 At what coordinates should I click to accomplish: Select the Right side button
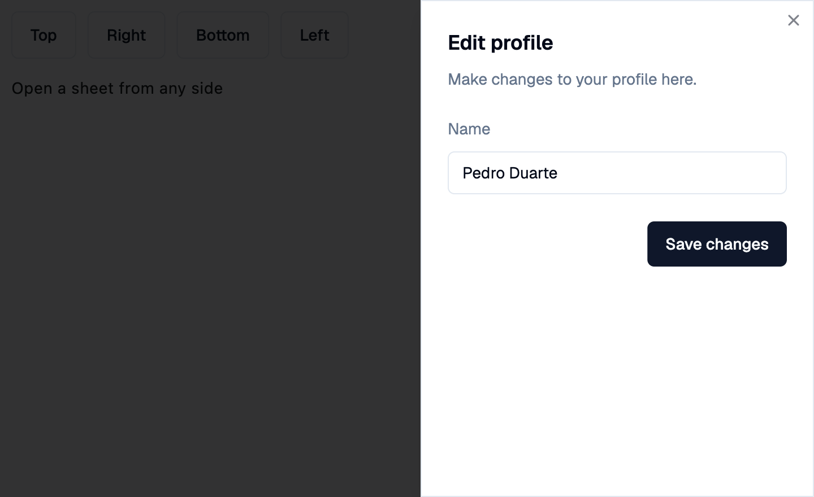[127, 35]
